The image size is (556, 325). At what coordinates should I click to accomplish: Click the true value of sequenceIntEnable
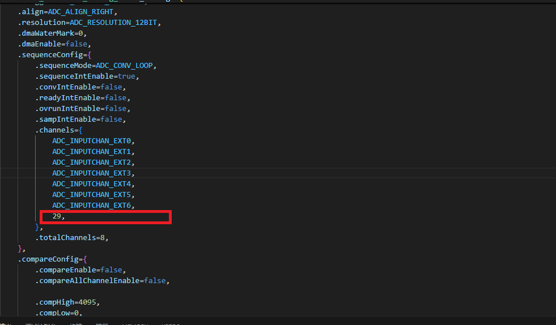coord(127,77)
